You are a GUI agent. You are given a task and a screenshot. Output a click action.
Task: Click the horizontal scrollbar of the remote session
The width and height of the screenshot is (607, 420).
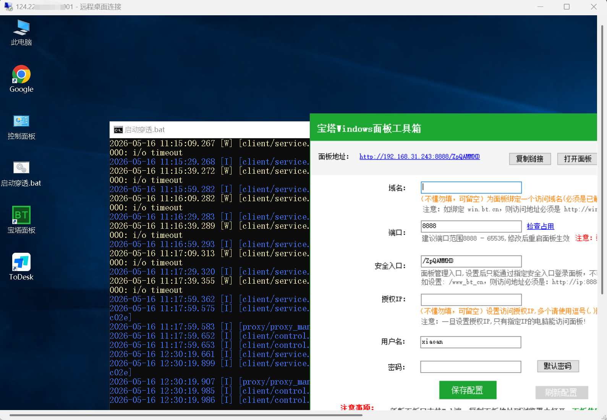click(x=186, y=415)
